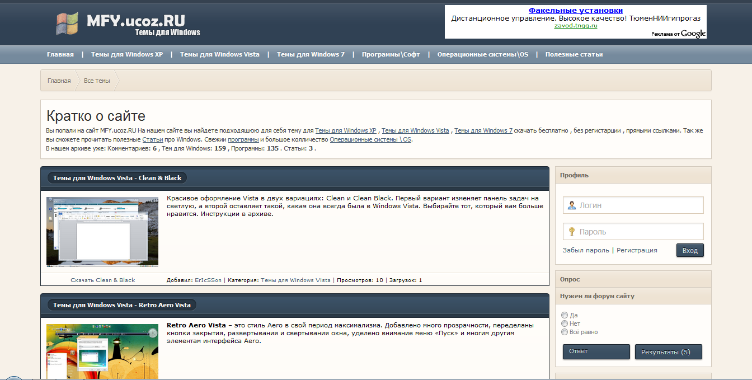Follow the inline Темы для Windows XP link

(x=346, y=130)
